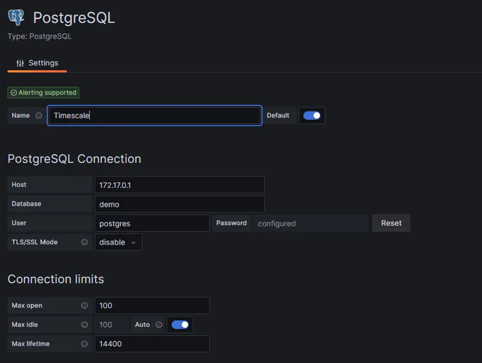Click the PostgreSQL elephant logo

[x=16, y=17]
